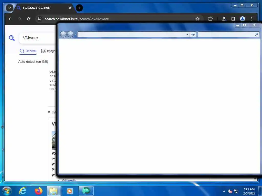Maximize the front Explorer window

click(245, 25)
